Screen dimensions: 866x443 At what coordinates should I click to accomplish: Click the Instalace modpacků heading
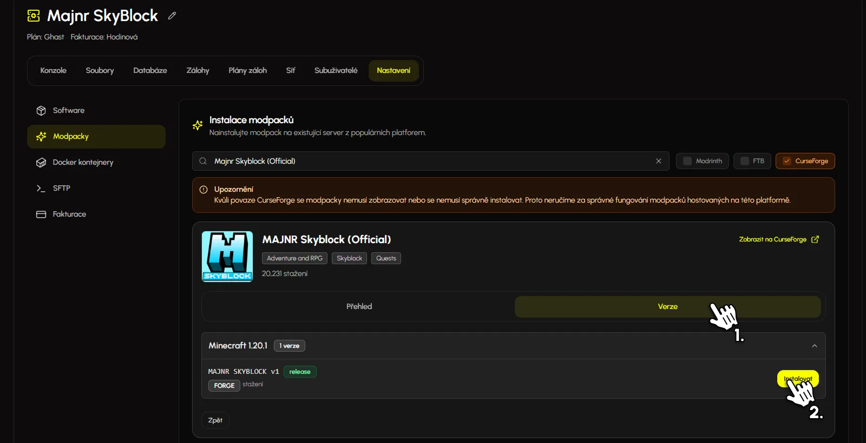pyautogui.click(x=251, y=120)
